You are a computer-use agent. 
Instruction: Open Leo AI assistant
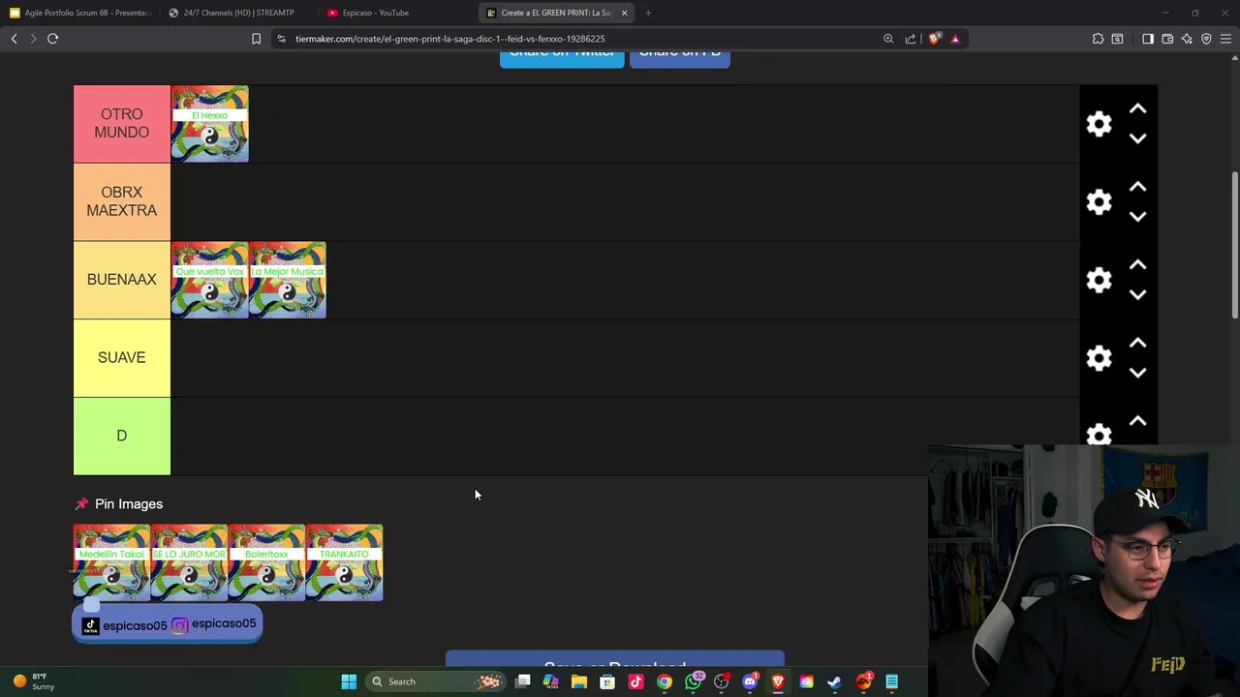(1187, 39)
